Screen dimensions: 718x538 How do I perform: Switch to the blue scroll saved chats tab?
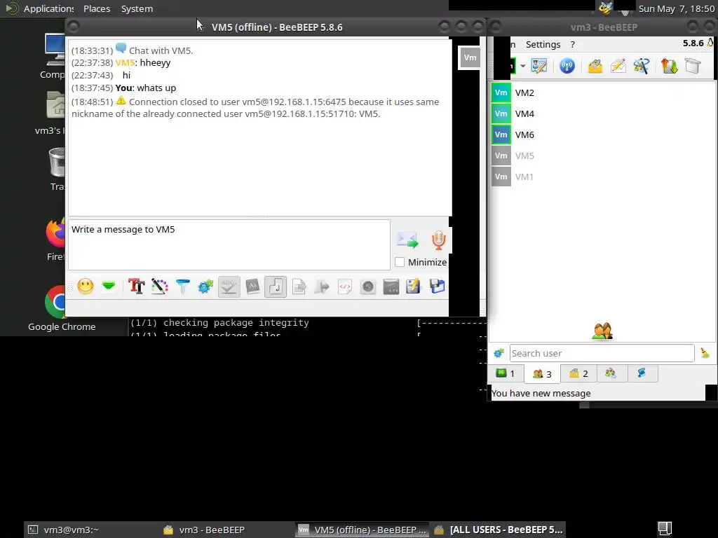(x=642, y=374)
